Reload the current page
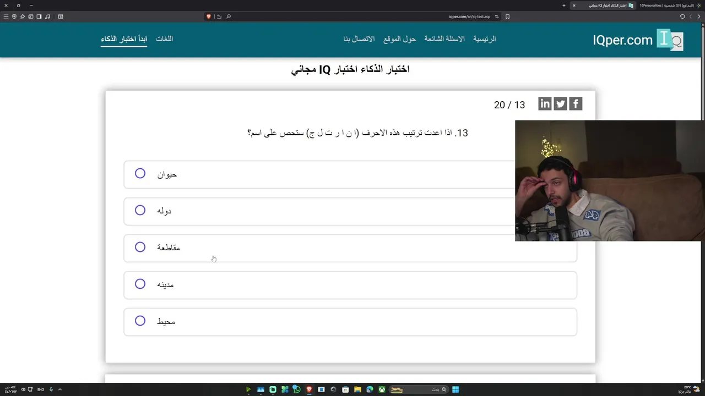Screen dimensions: 705x396 tap(682, 16)
